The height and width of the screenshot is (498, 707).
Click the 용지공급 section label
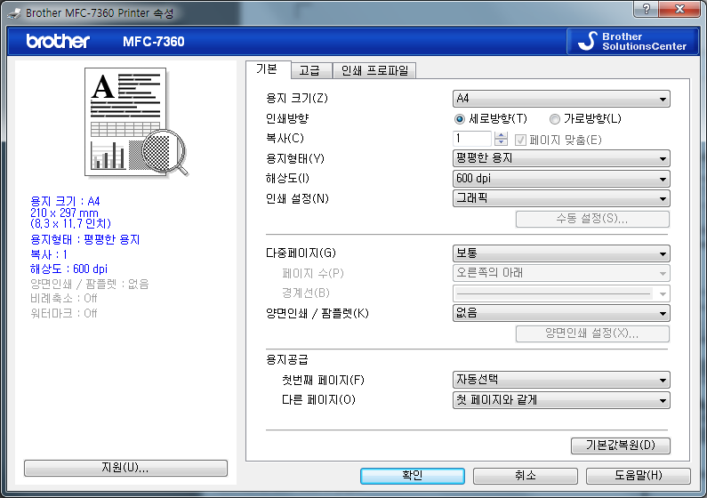pyautogui.click(x=286, y=359)
